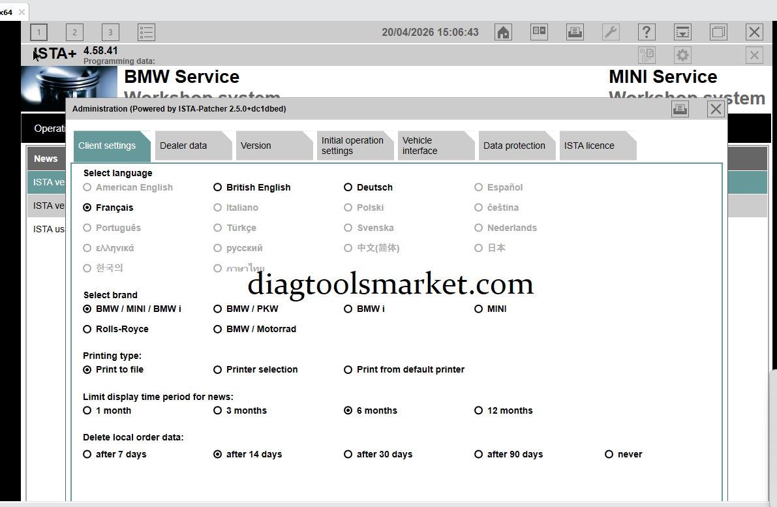The image size is (777, 507).
Task: Click the home icon in top toolbar
Action: (503, 32)
